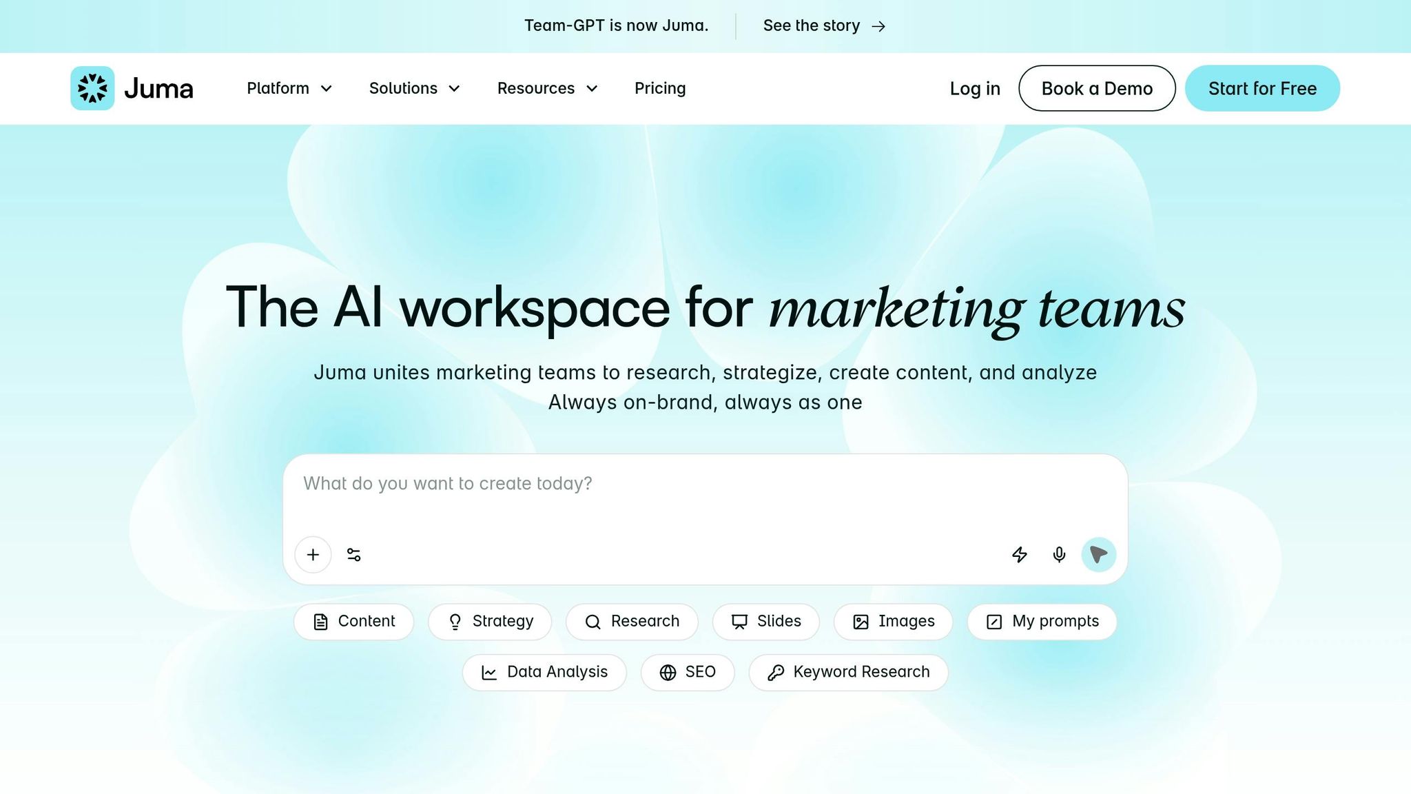Viewport: 1411px width, 794px height.
Task: Expand the Platform dropdown menu
Action: [x=289, y=88]
